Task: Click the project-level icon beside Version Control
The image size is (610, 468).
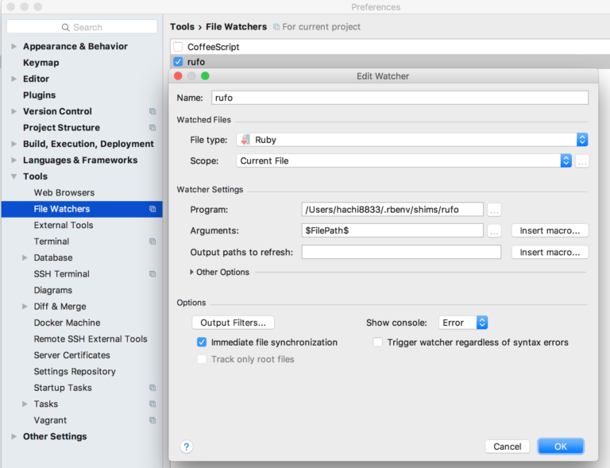Action: (x=152, y=111)
